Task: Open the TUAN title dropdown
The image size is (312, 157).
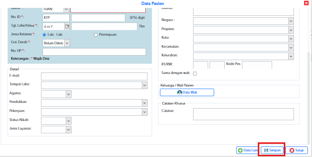Action: (67, 9)
